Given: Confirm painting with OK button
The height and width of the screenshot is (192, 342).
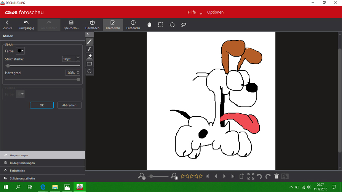Looking at the screenshot, I should [x=42, y=105].
